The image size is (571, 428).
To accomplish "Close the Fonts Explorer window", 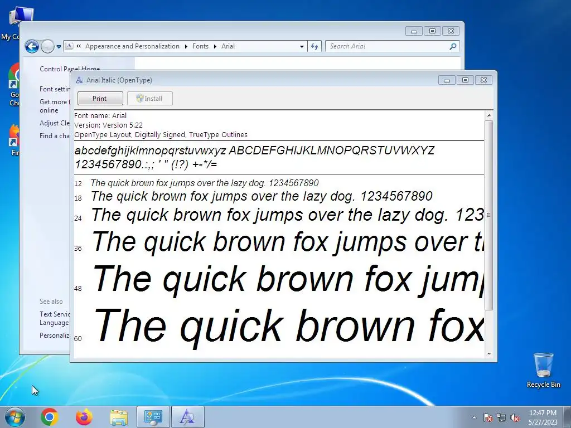I will coord(451,31).
